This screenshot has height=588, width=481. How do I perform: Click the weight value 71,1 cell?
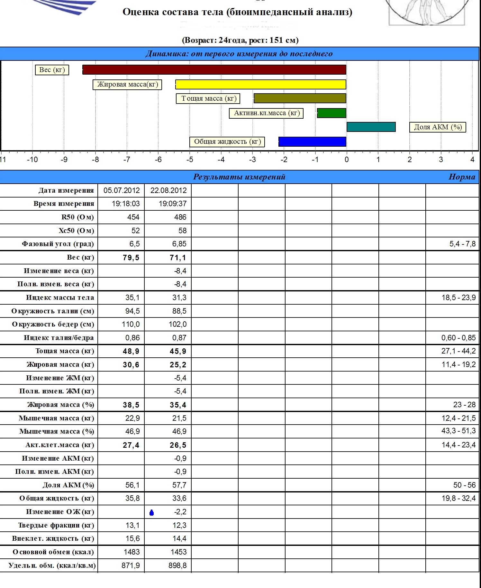point(168,258)
